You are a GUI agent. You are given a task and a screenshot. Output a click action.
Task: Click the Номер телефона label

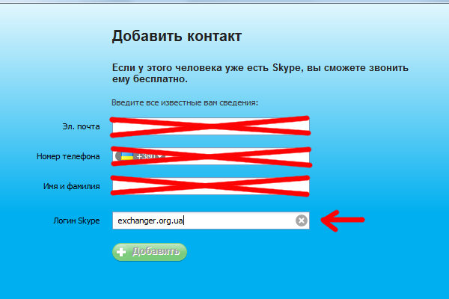coord(68,156)
